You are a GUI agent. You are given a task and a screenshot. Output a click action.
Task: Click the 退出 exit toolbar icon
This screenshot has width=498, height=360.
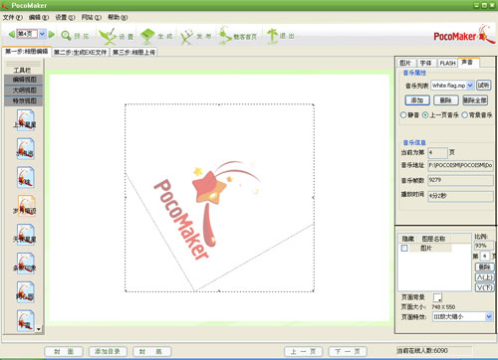(272, 36)
